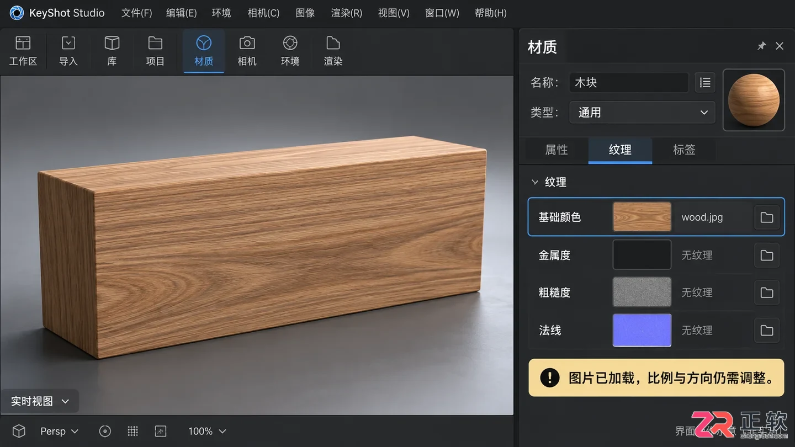Pin the 材质 panel with the pushpin
The height and width of the screenshot is (447, 795).
pyautogui.click(x=761, y=46)
